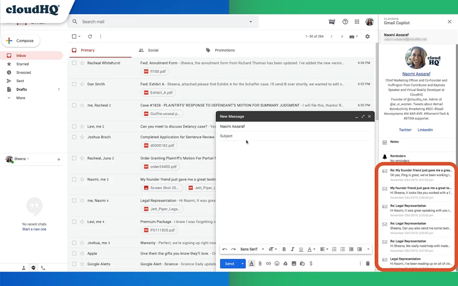The image size is (458, 286).
Task: Open the cloudHQ icon in Gmail header
Action: (x=332, y=21)
